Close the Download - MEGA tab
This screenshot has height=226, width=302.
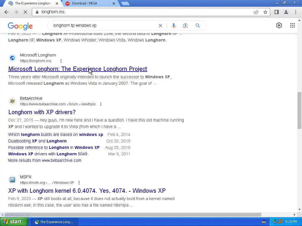[x=114, y=4]
